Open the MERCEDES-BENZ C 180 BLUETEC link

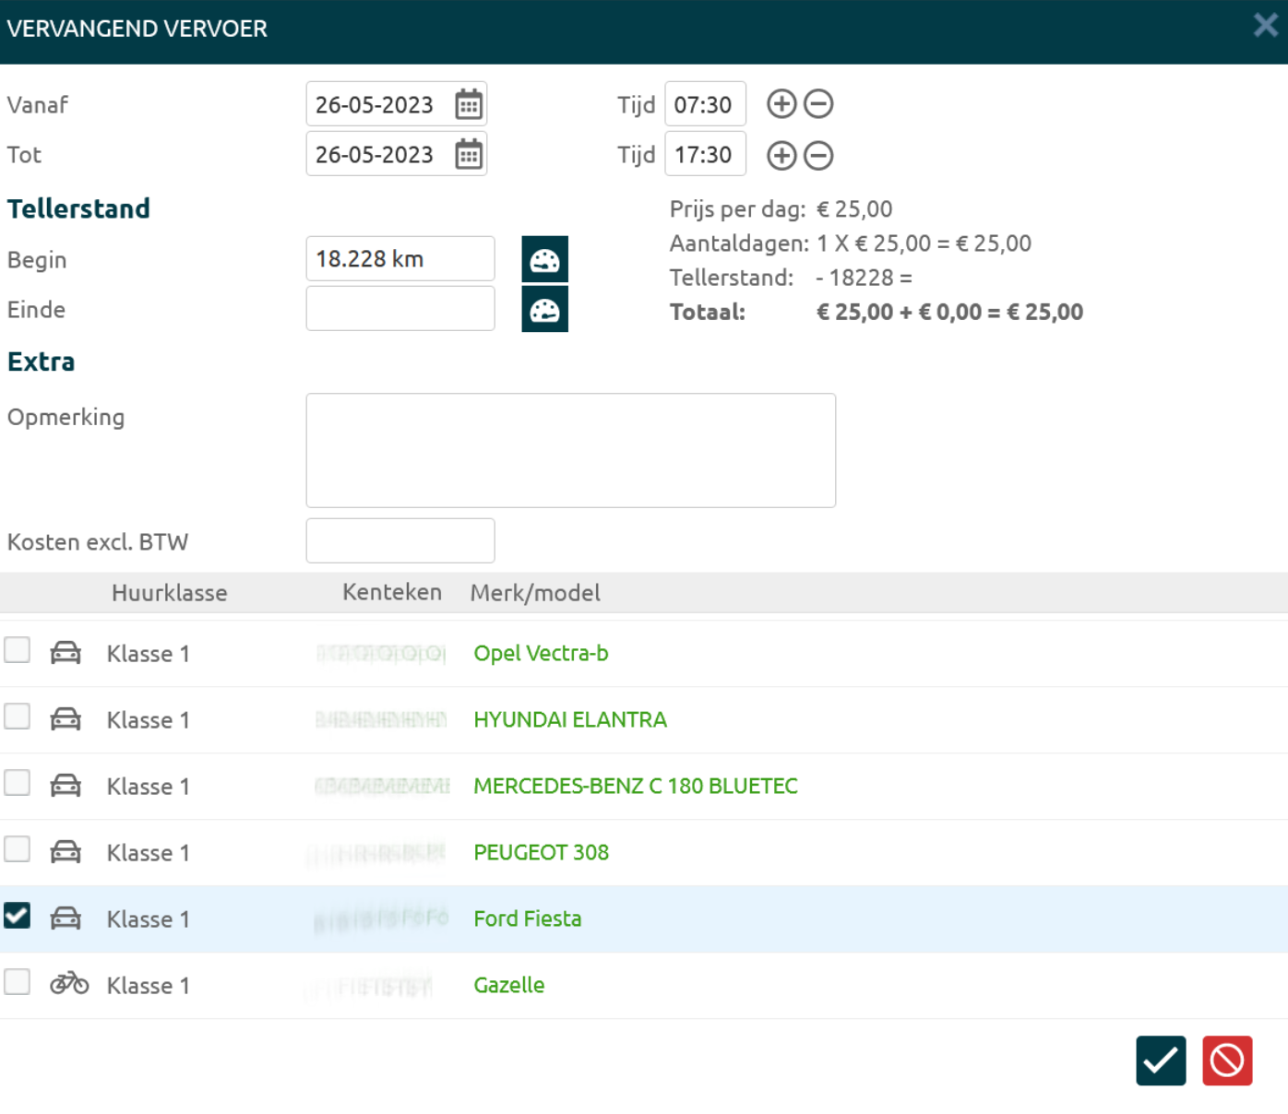point(635,786)
